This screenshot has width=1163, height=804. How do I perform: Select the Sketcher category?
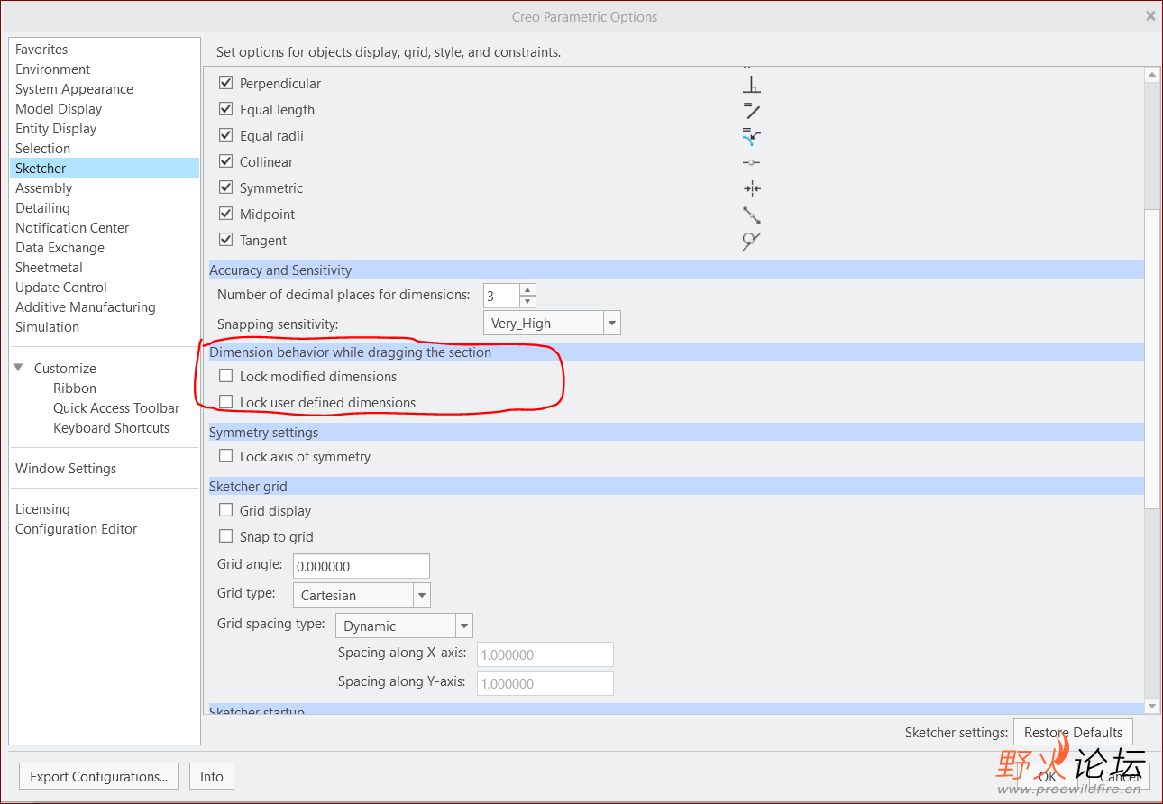tap(105, 169)
